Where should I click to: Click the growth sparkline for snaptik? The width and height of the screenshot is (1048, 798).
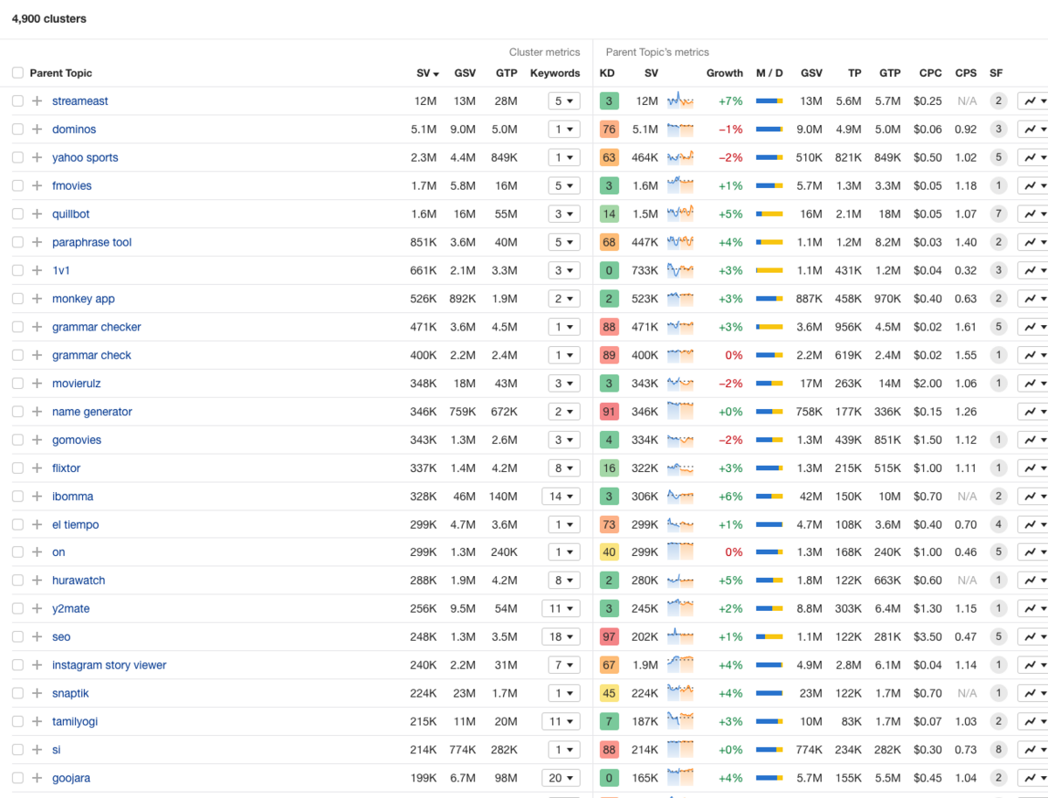680,693
